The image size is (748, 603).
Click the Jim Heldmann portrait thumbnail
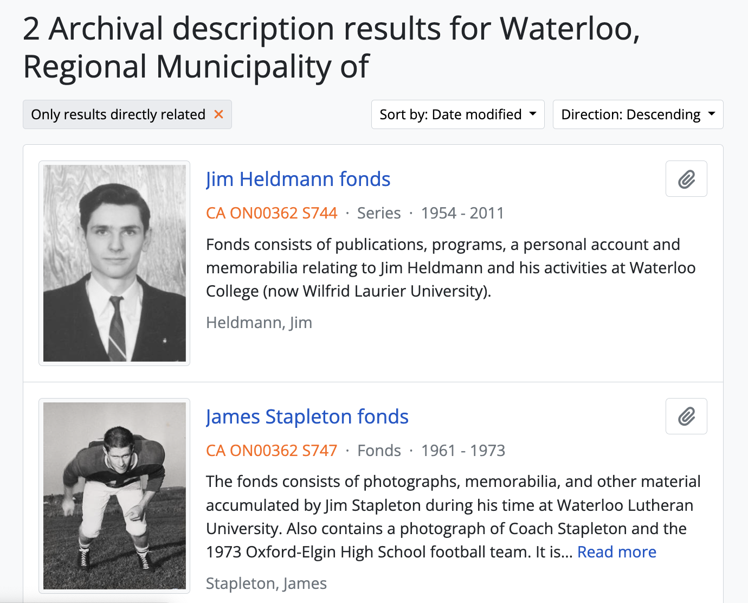pos(114,263)
